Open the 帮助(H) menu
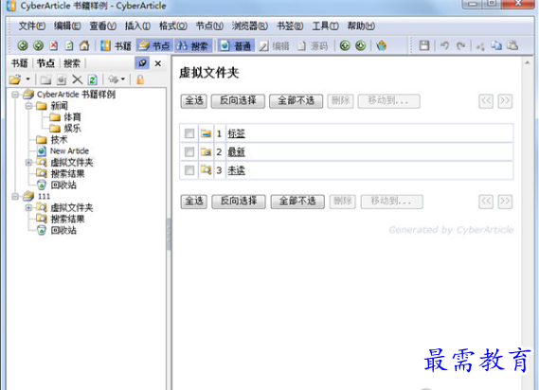Viewport: 539px width, 390px height. (x=361, y=26)
